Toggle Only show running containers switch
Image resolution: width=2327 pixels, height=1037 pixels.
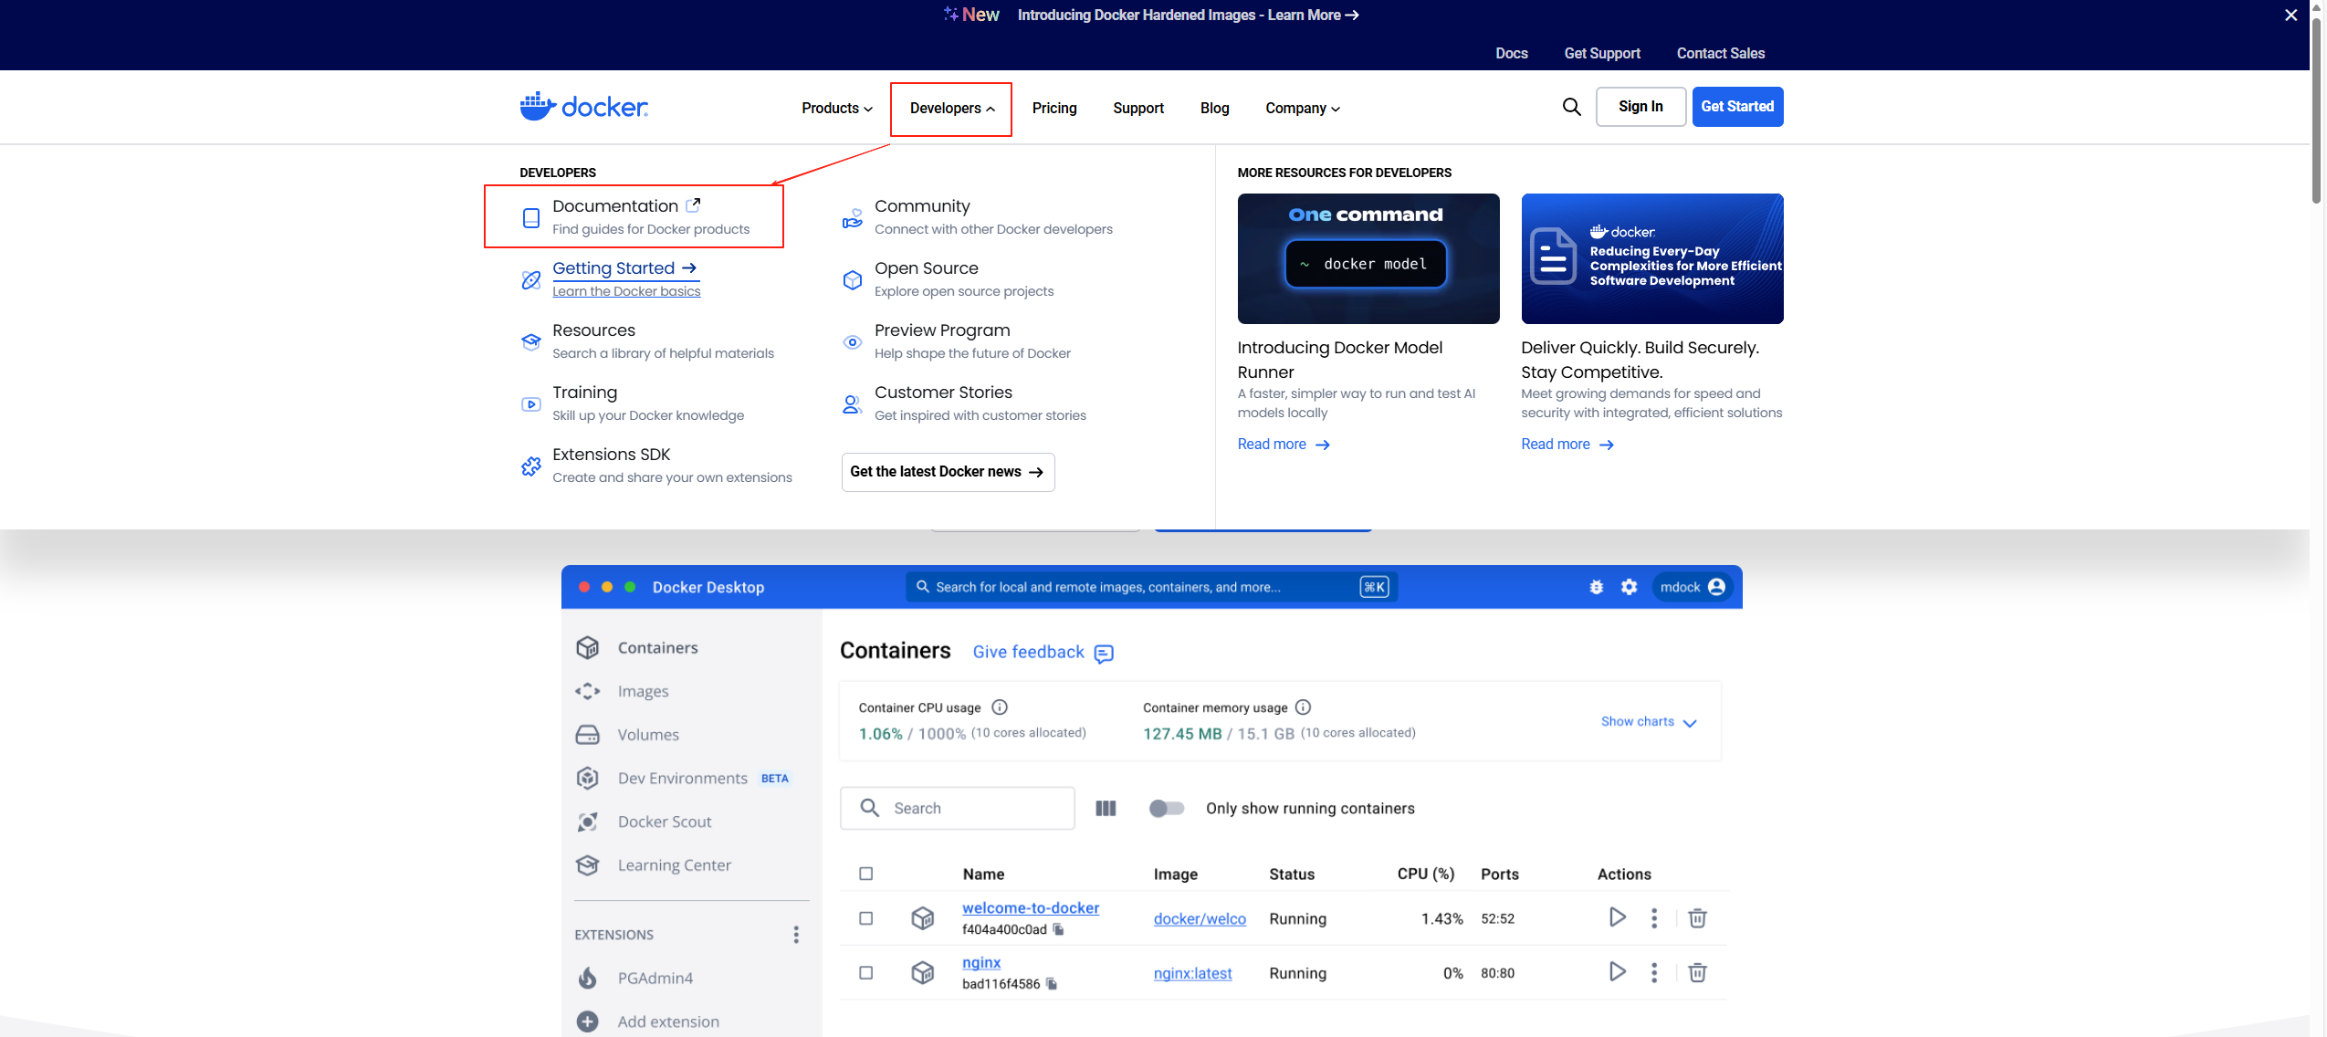pyautogui.click(x=1166, y=808)
